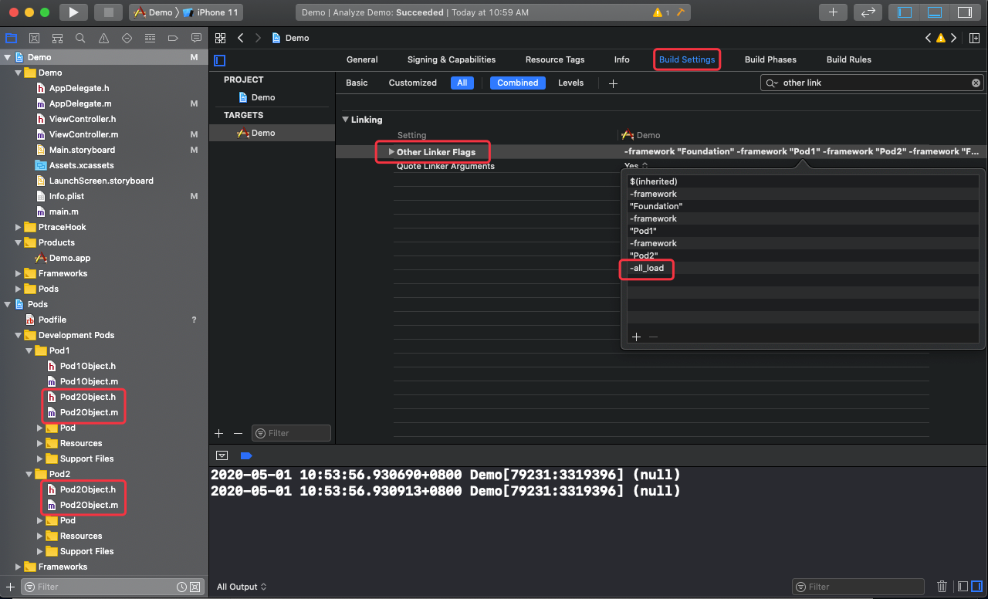Image resolution: width=988 pixels, height=599 pixels.
Task: Toggle the Navigator panel visibility
Action: click(905, 12)
